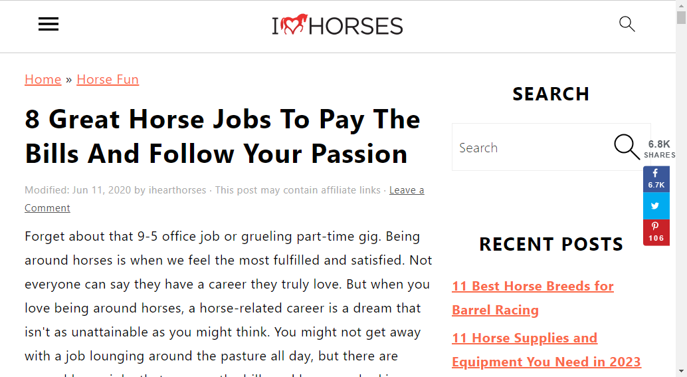Viewport: 687px width, 377px height.
Task: Share article on Facebook
Action: pyautogui.click(x=656, y=179)
